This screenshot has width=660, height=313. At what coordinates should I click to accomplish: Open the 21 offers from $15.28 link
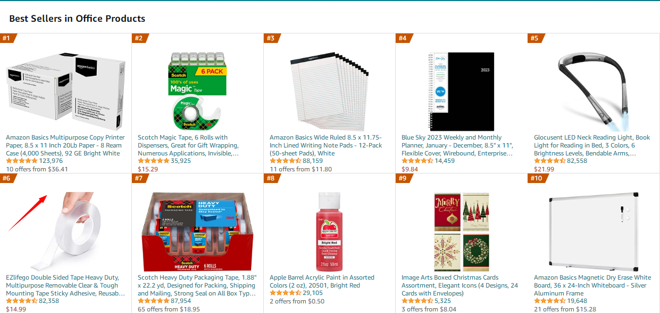coord(565,309)
